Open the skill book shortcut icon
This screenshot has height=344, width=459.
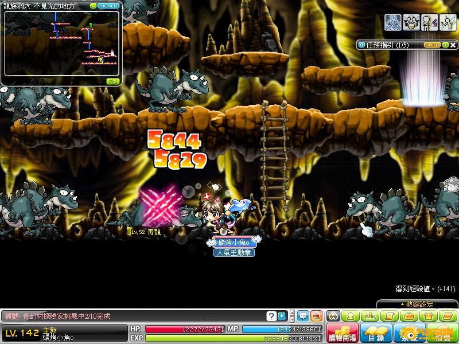pyautogui.click(x=446, y=316)
